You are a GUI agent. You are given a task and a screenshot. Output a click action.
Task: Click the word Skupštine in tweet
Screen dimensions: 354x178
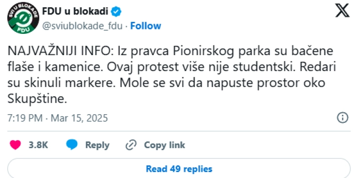click(37, 99)
